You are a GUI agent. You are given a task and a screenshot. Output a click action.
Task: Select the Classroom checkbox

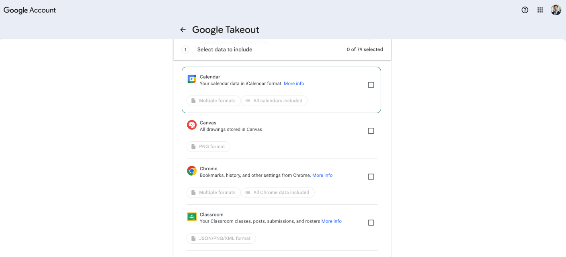coord(371,222)
